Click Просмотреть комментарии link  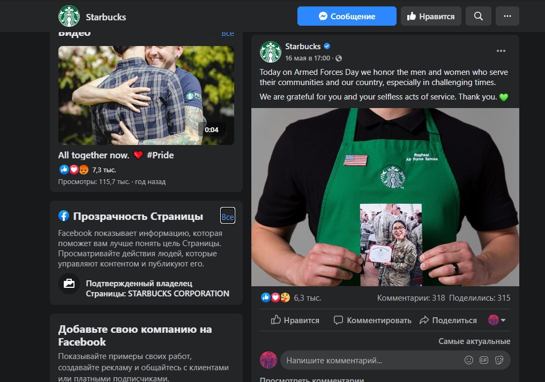point(312,379)
